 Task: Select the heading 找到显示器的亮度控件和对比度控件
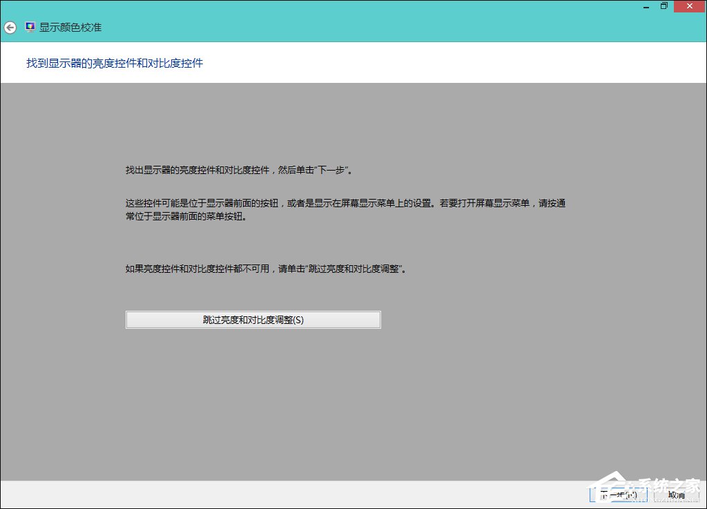[x=114, y=63]
